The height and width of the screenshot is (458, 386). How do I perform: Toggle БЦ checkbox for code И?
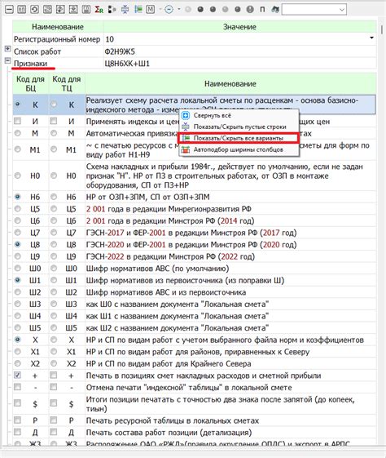(17, 121)
